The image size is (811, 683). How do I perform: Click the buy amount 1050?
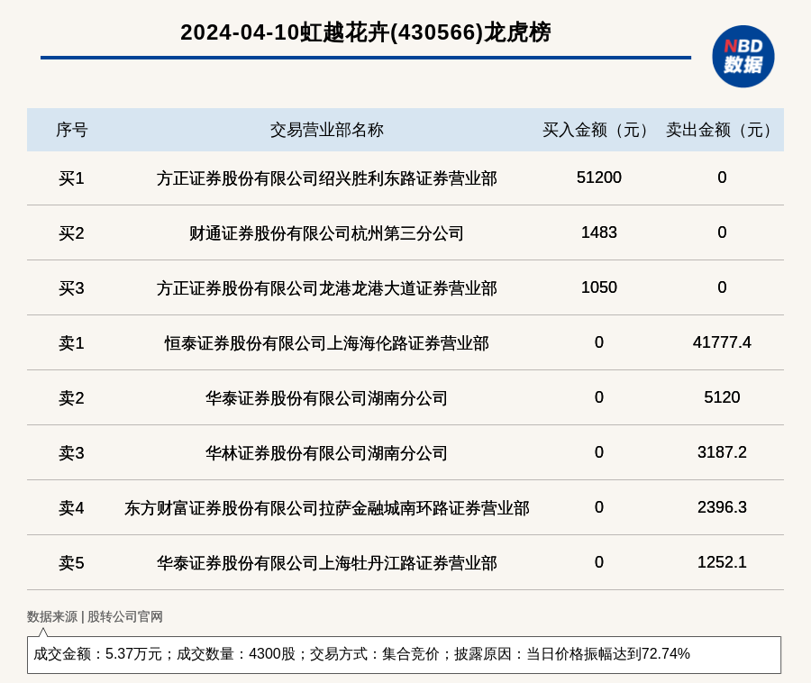[x=599, y=287]
